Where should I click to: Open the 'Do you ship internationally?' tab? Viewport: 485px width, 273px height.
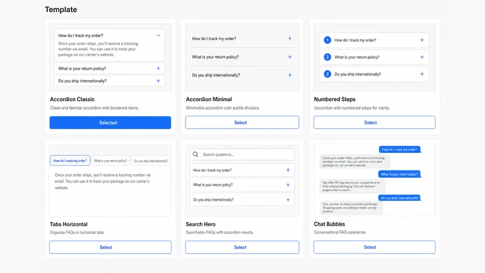150,161
